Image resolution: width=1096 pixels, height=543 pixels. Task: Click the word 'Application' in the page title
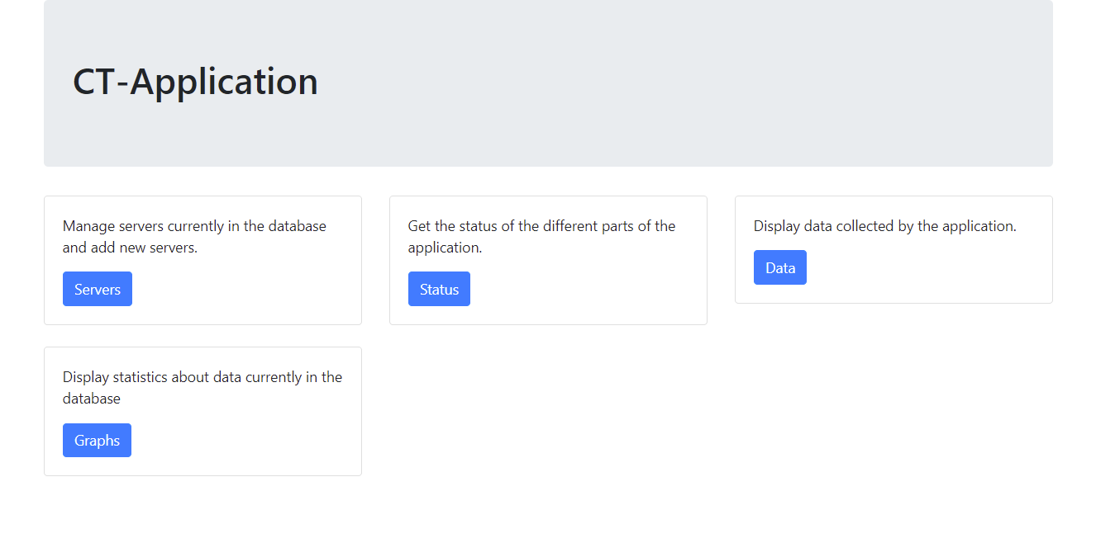(224, 82)
